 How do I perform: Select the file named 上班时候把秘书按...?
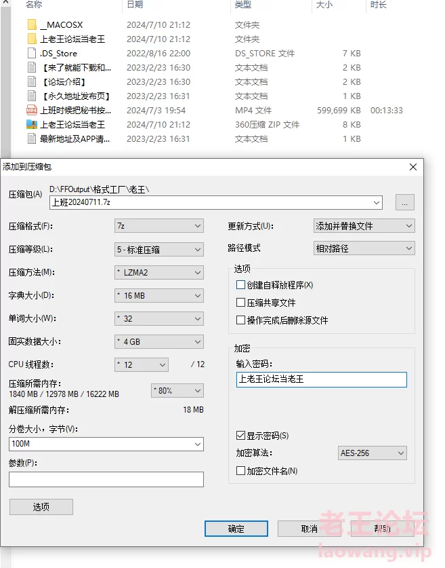(x=75, y=110)
